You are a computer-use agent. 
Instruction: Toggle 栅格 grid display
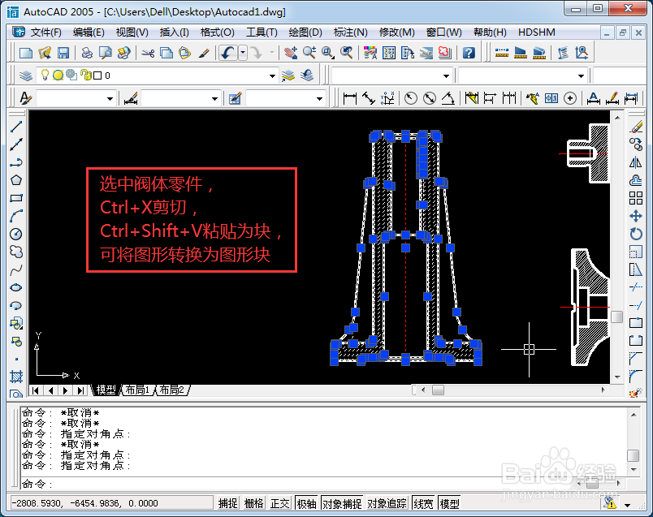pos(253,503)
